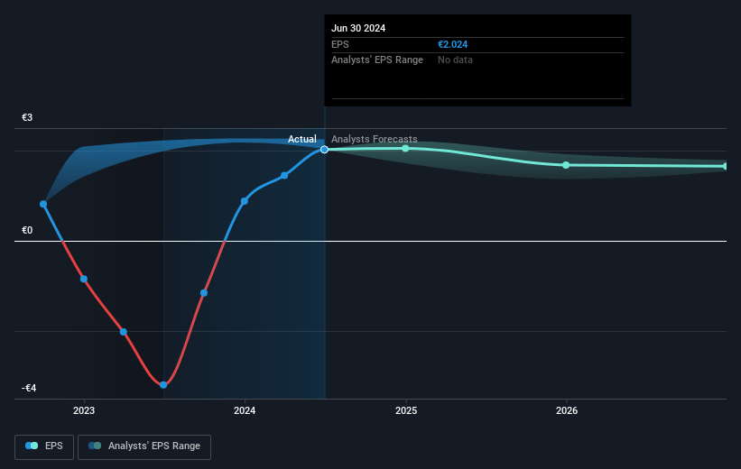This screenshot has width=741, height=469.
Task: Select the first EPS data point above €0
Action: point(43,204)
